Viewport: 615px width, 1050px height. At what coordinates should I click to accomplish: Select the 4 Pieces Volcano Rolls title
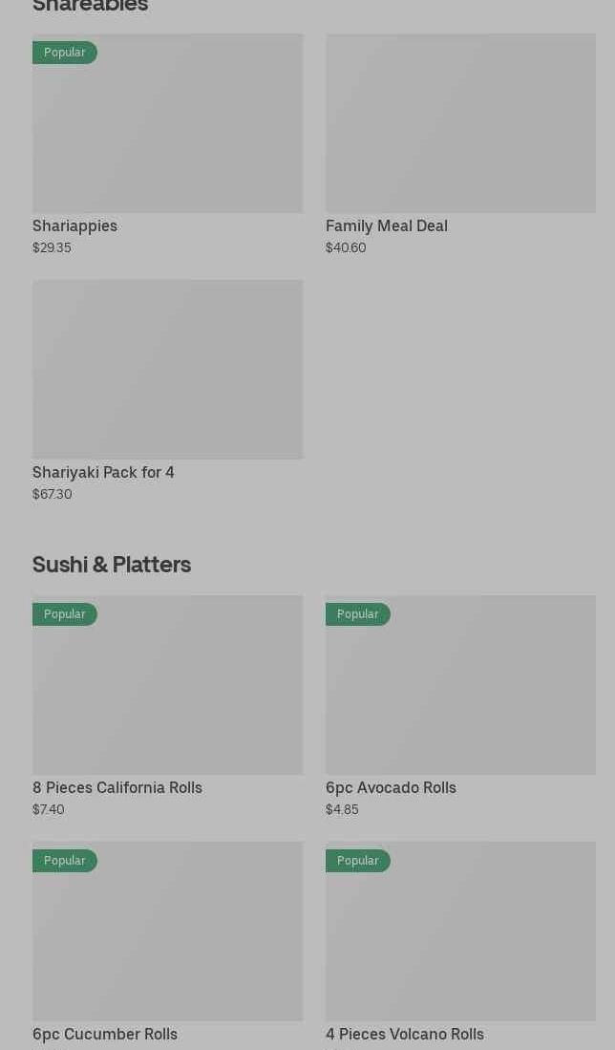tap(405, 1034)
